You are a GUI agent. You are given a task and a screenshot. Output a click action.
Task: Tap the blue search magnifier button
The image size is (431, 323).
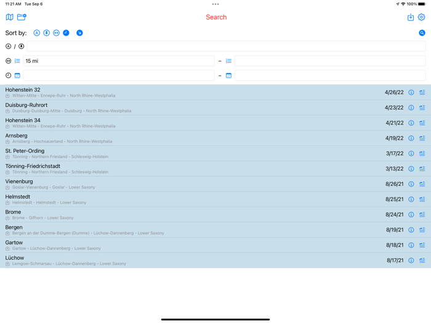click(x=422, y=33)
